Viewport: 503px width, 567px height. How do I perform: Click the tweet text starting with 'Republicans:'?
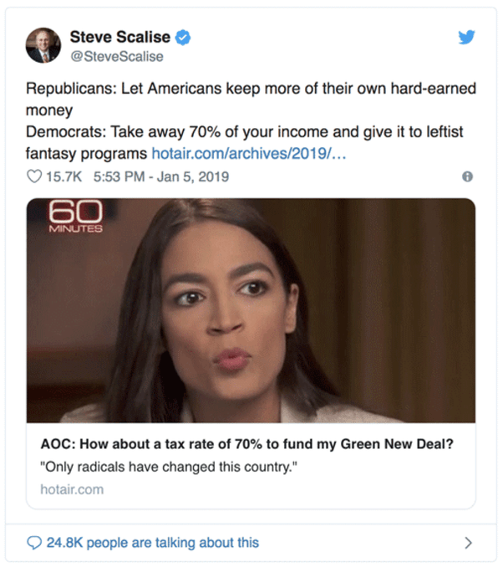point(251,99)
